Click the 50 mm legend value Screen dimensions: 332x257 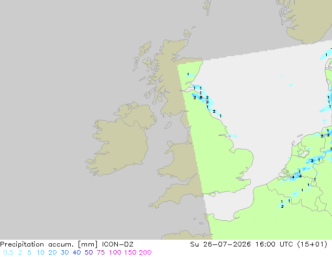click(x=88, y=253)
